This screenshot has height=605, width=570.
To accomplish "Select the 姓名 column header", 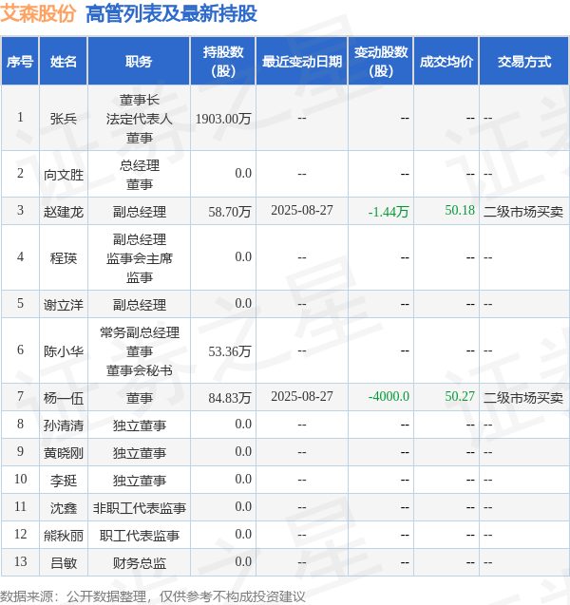I will coord(64,62).
